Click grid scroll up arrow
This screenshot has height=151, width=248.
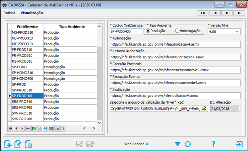tap(99, 26)
